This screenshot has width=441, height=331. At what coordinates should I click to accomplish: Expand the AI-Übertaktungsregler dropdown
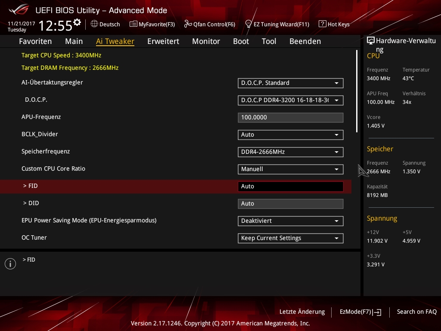[290, 83]
